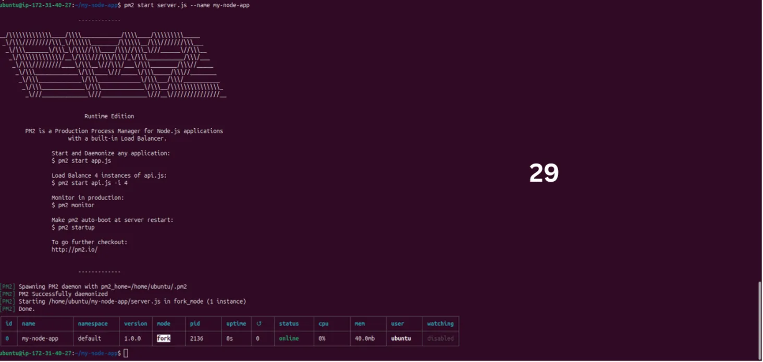
Task: Click the highlighted 'fork' mode cell
Action: pos(164,339)
